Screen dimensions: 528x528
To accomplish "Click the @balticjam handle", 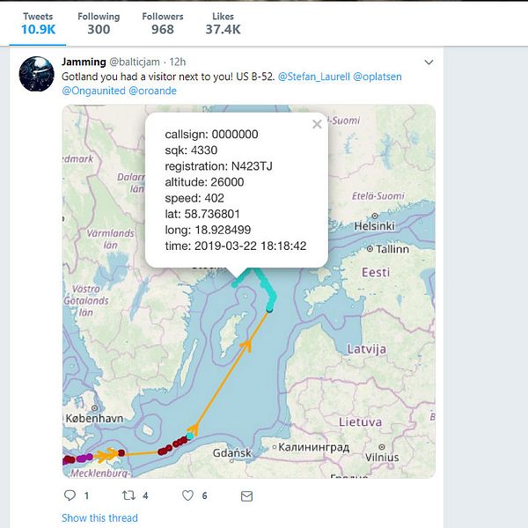I will [136, 62].
